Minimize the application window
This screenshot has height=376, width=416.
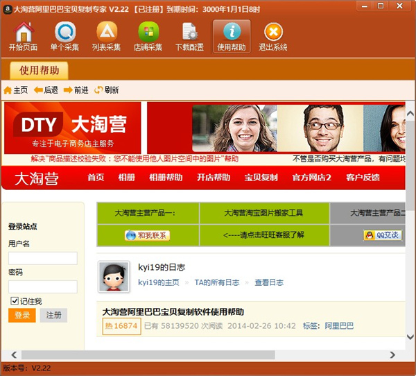(x=365, y=6)
